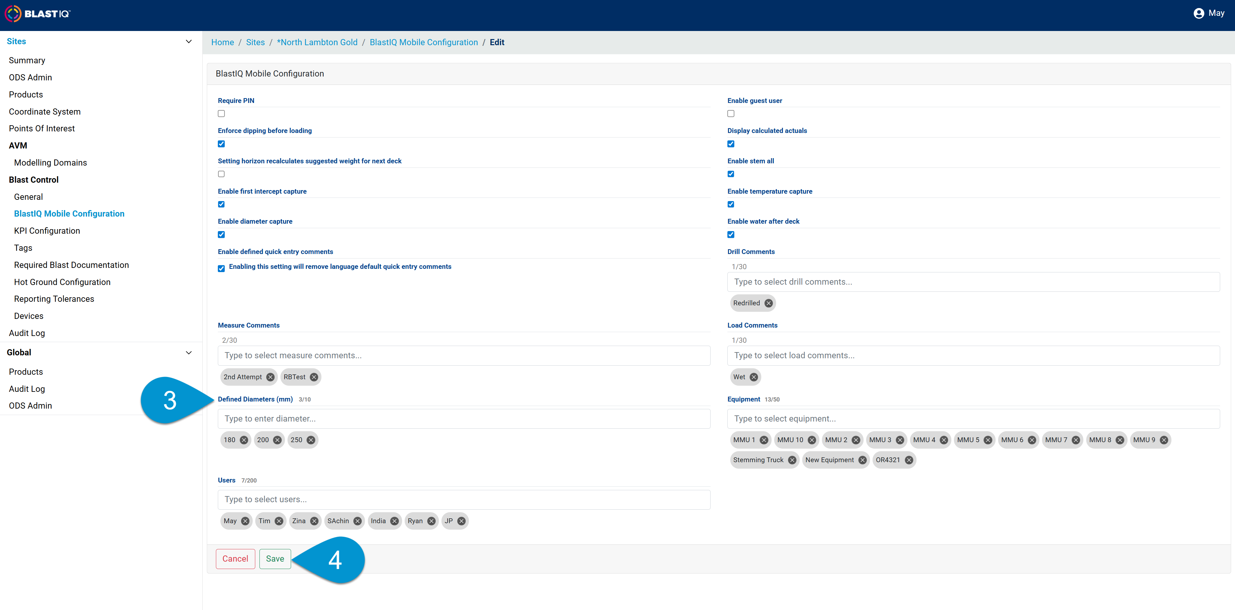Screen dimensions: 1235x610
Task: Collapse the Sites sidebar section
Action: (188, 41)
